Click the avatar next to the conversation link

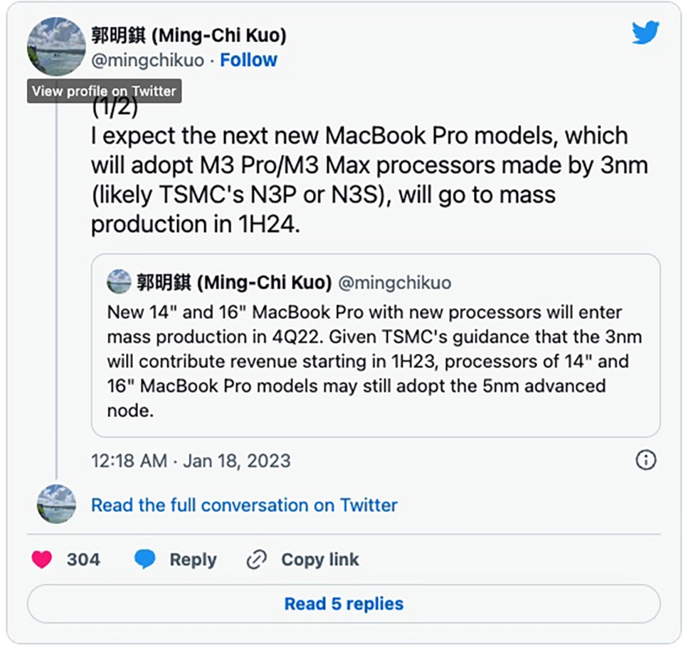click(x=55, y=505)
